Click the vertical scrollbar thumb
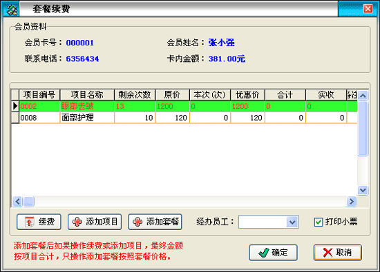380x272 pixels. [363, 129]
